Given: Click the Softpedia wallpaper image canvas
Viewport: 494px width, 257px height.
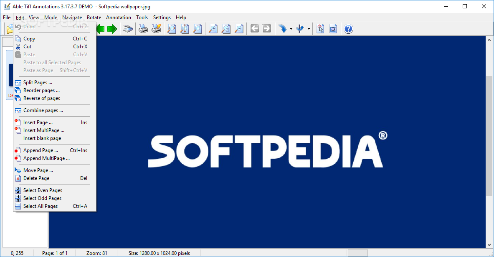Looking at the screenshot, I should point(267,142).
